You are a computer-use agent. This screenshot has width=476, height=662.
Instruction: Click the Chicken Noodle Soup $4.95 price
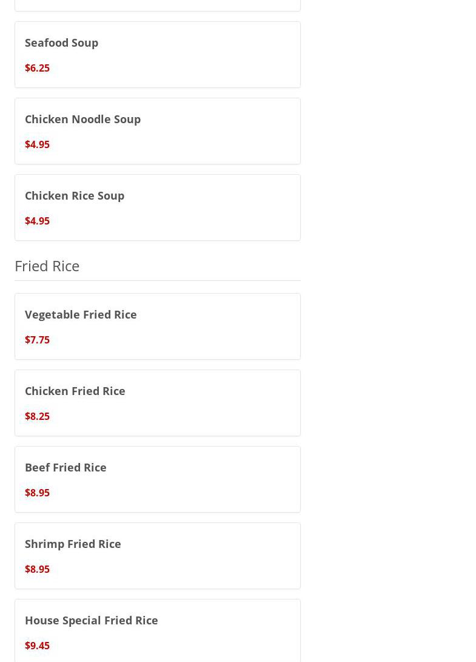(37, 144)
